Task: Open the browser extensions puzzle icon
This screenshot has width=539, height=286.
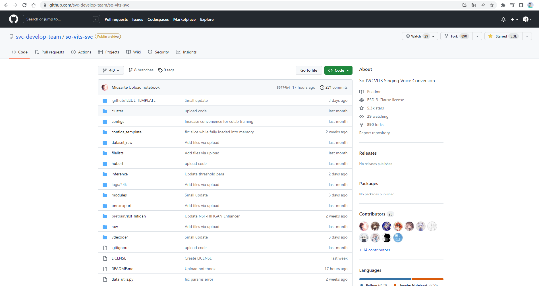Action: pyautogui.click(x=503, y=5)
